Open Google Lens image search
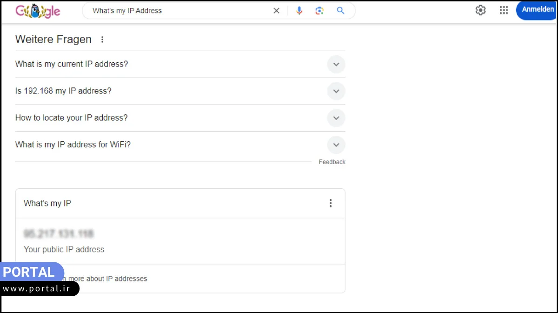The width and height of the screenshot is (558, 313). pos(319,10)
